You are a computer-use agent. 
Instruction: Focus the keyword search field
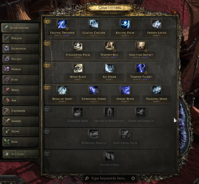[x=109, y=178]
